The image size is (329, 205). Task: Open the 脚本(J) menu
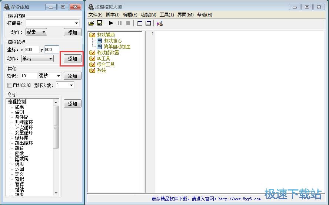click(113, 15)
